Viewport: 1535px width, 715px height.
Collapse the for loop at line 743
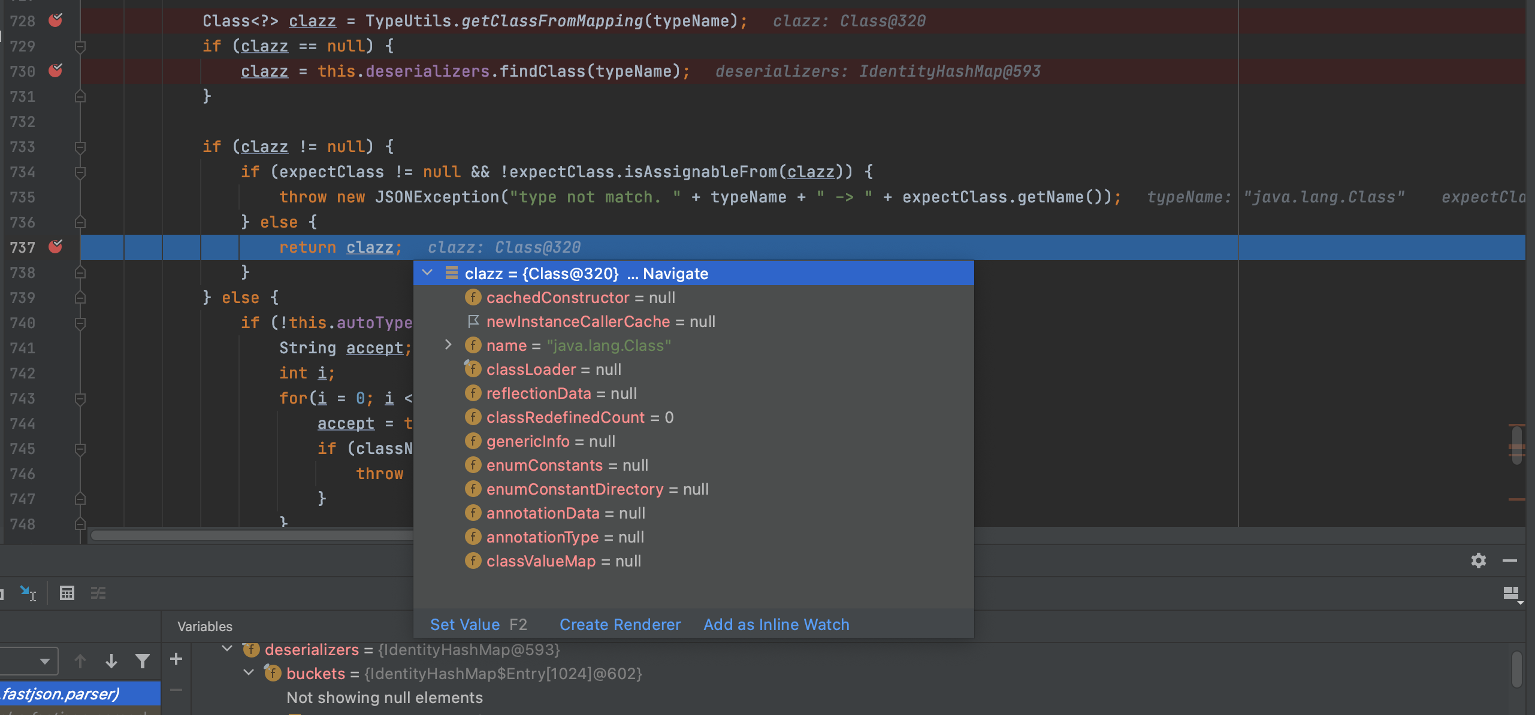[x=80, y=398]
